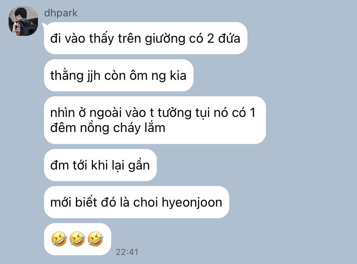357x264 pixels.
Task: Select the laughing emoji message bubble
Action: point(78,239)
